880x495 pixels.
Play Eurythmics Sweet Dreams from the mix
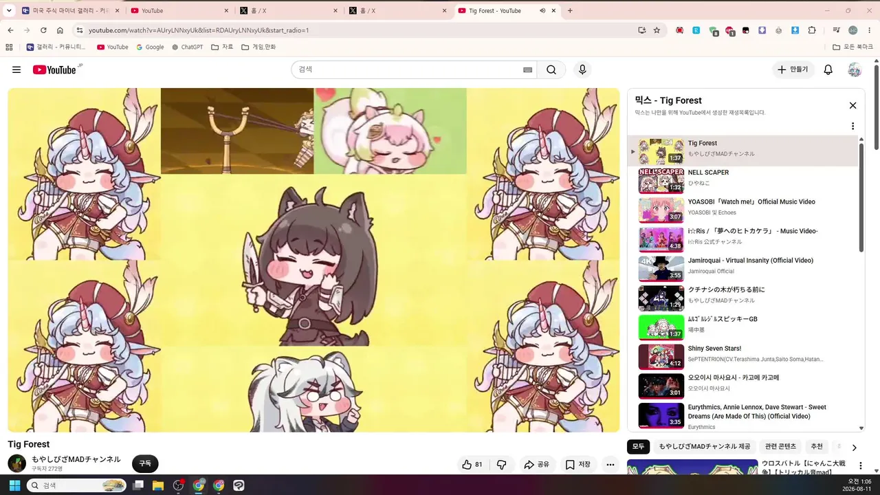pyautogui.click(x=743, y=416)
